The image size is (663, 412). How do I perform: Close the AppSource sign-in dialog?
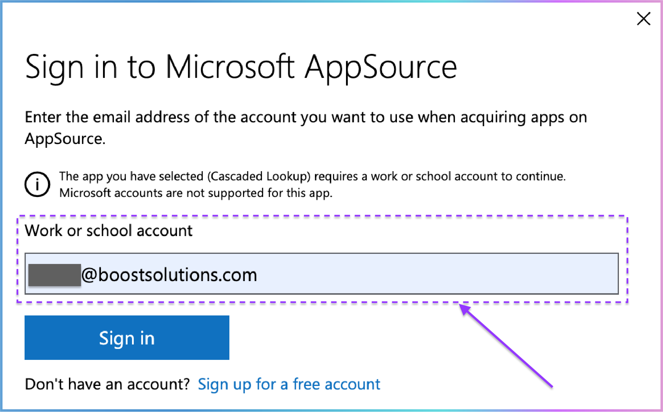point(643,19)
